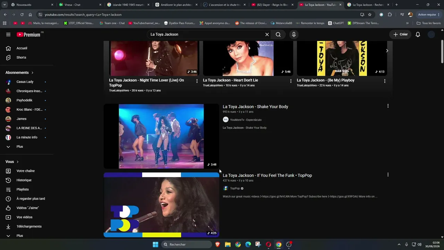444x250 pixels.
Task: Open the tab search dropdown arrow
Action: point(5,5)
